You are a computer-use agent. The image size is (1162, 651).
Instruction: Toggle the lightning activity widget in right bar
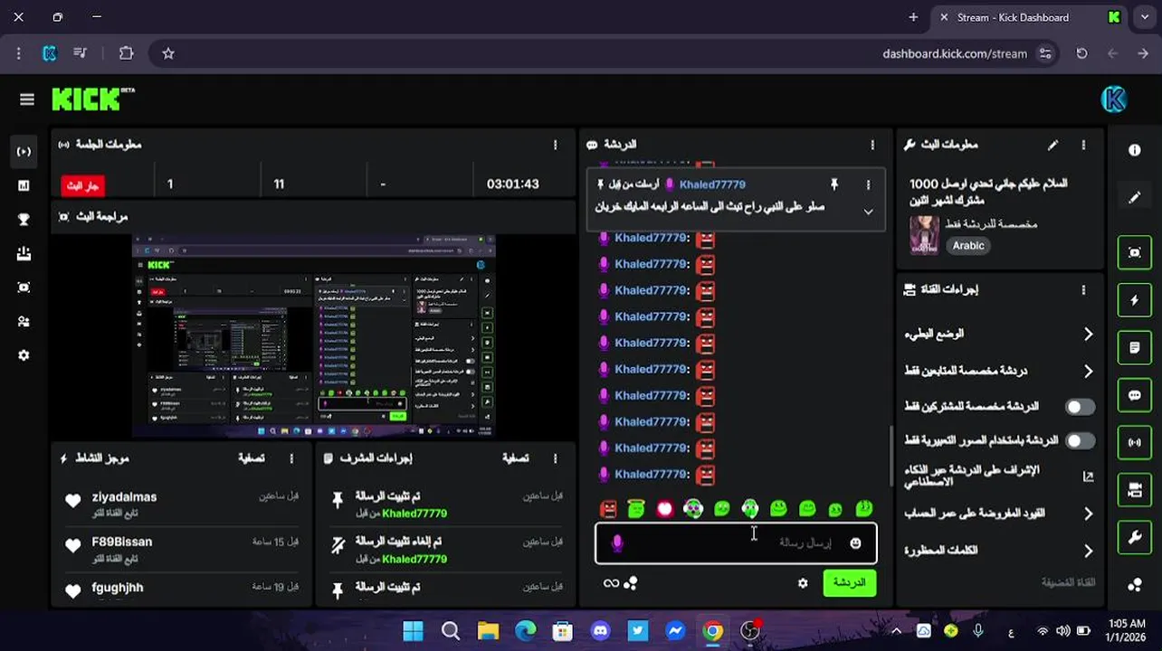[x=1135, y=300]
